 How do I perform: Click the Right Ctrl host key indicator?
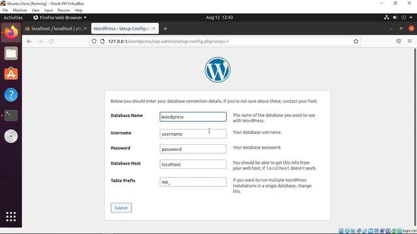click(x=410, y=231)
